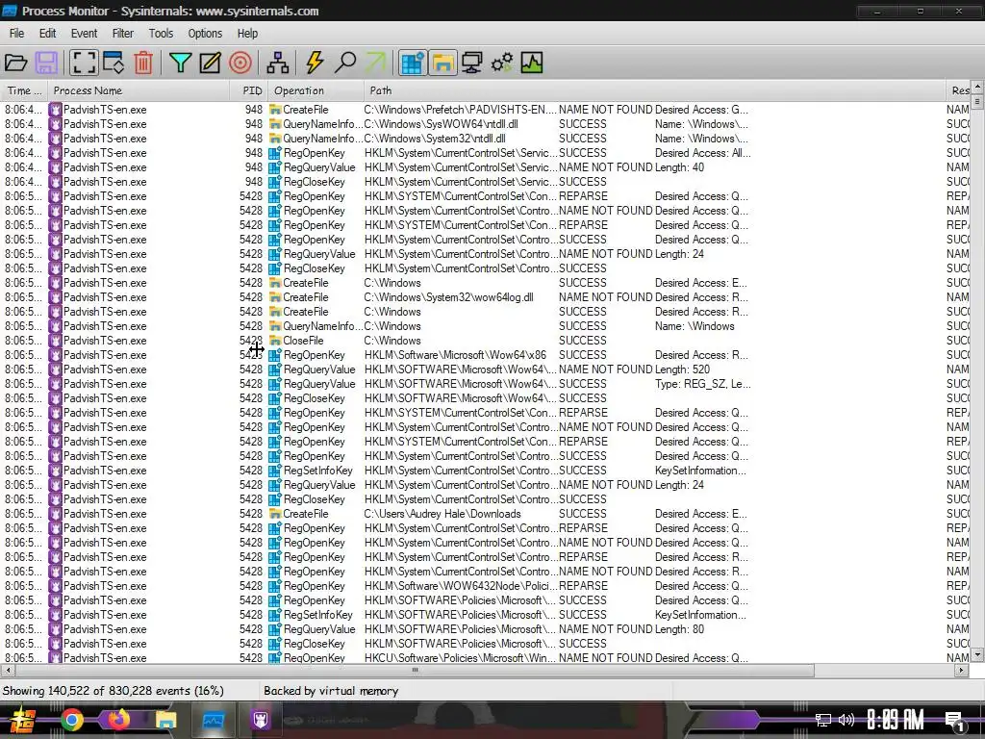This screenshot has height=739, width=985.
Task: Click the Process Monitor taskbar icon
Action: (x=213, y=720)
